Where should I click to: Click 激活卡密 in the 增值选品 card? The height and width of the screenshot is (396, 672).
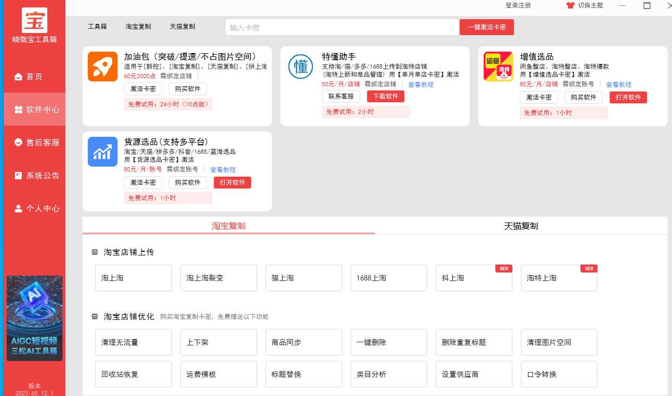pos(539,97)
